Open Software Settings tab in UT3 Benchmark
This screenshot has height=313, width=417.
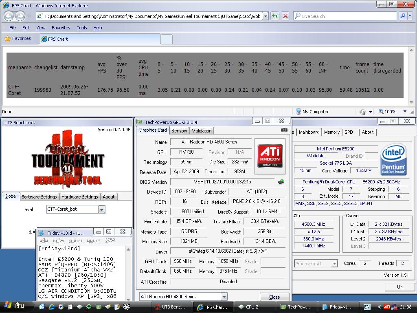pyautogui.click(x=39, y=197)
